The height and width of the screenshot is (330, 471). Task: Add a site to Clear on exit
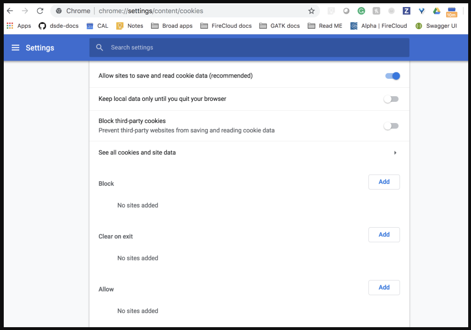(x=384, y=234)
